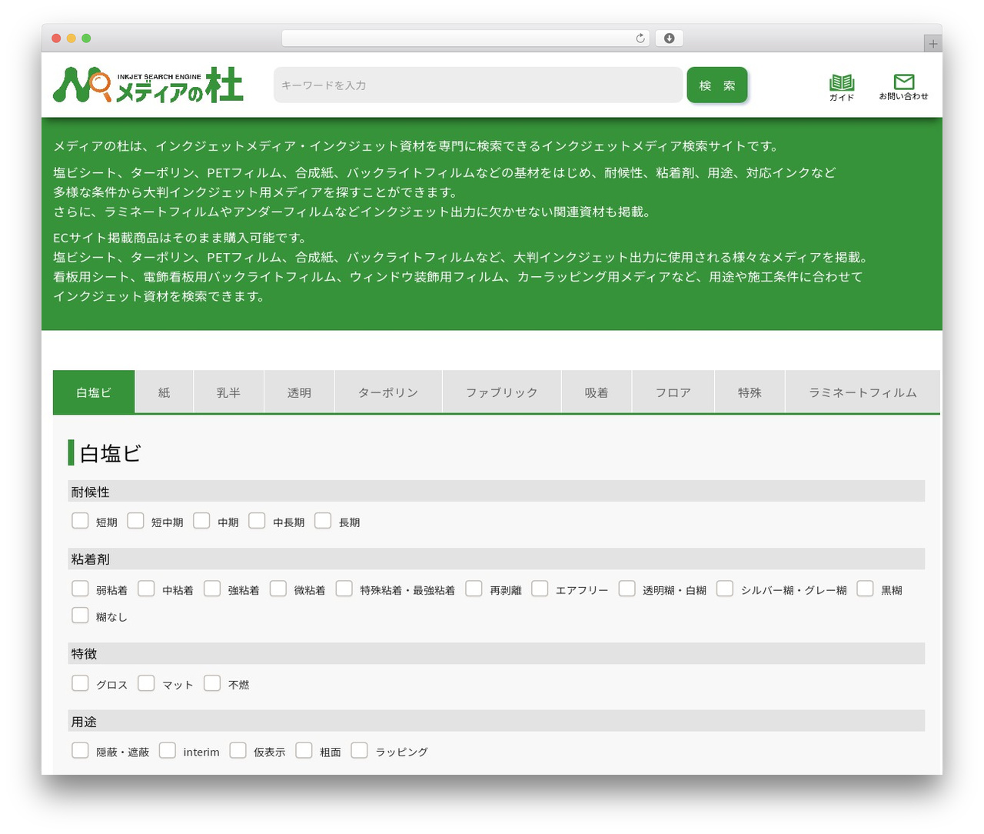This screenshot has height=834, width=984.
Task: Enable the 不燃 checkbox
Action: click(212, 683)
